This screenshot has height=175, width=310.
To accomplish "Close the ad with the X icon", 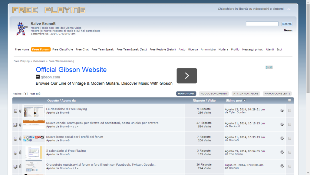I will click(271, 67).
